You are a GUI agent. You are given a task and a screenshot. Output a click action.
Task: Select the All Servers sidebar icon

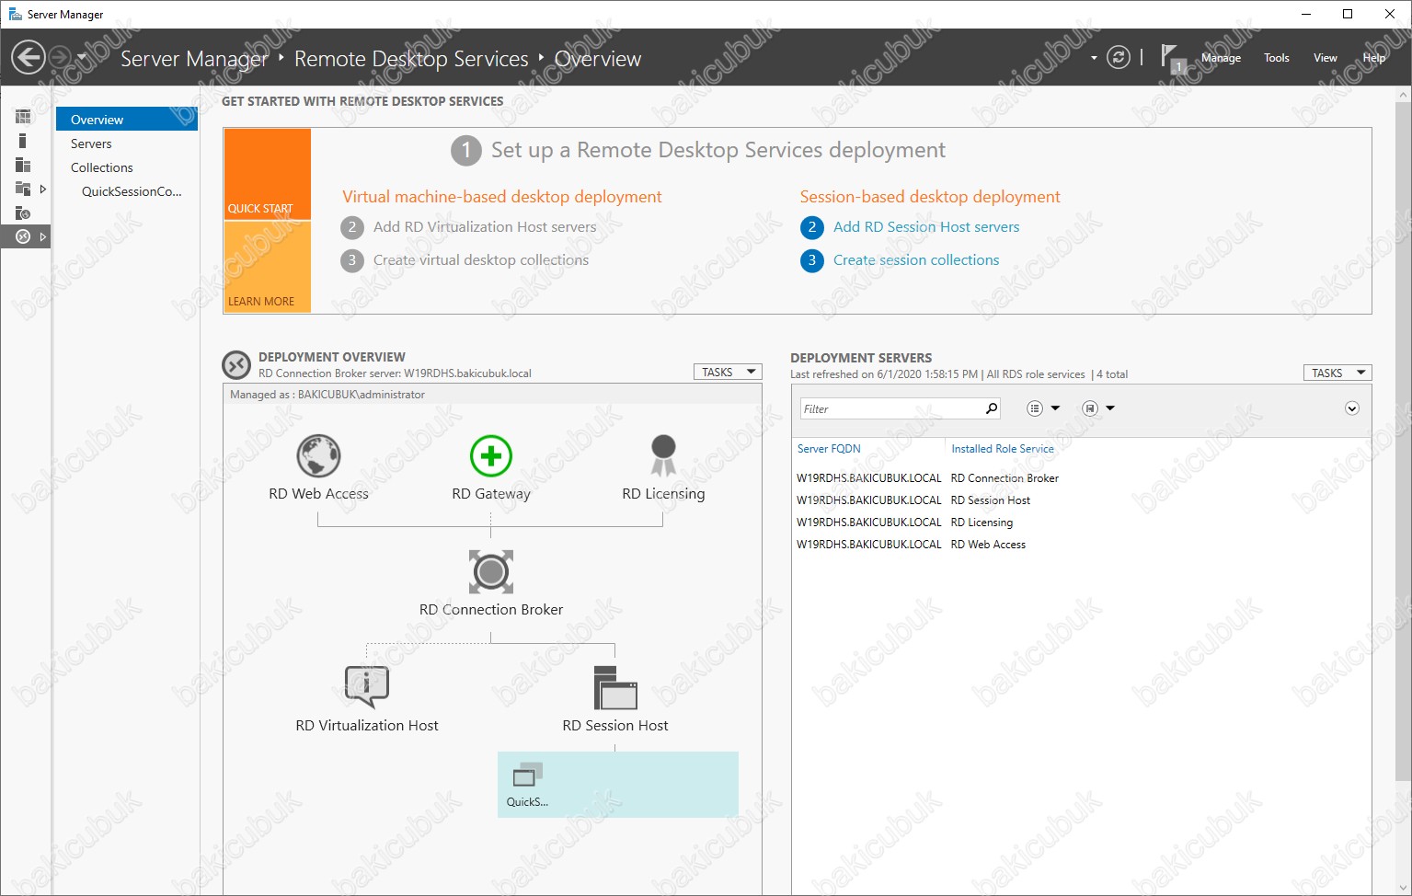[x=23, y=165]
